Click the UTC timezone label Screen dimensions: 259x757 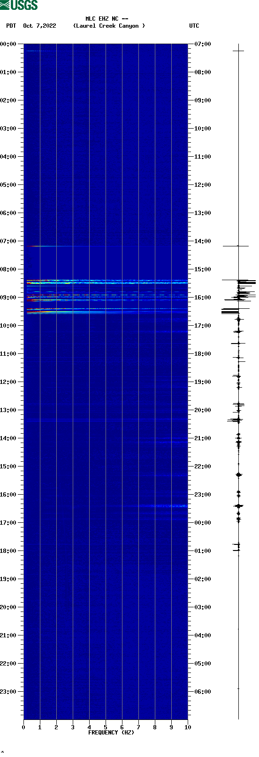coord(194,26)
